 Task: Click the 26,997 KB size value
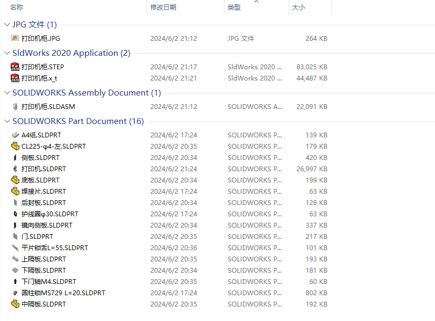tap(312, 169)
